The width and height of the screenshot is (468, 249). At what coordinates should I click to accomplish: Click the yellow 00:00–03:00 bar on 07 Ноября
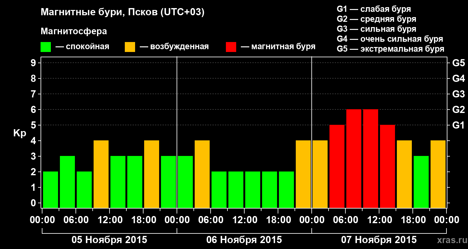point(320,174)
